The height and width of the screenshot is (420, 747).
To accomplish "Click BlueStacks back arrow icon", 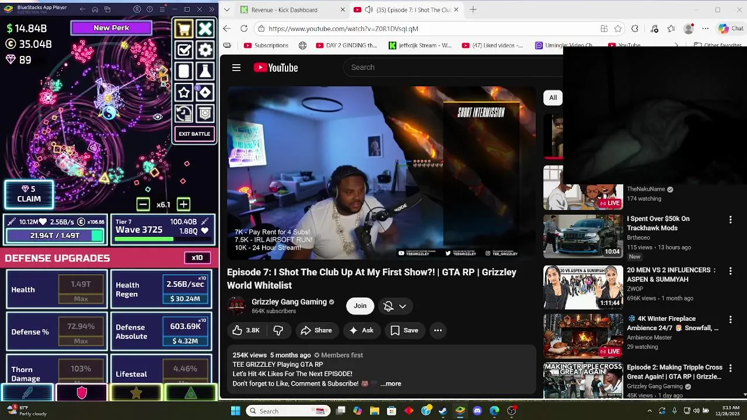I will (x=82, y=9).
